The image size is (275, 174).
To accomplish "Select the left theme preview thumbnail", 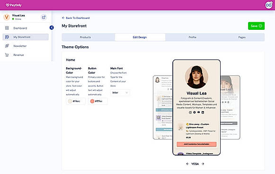I will pyautogui.click(x=163, y=107).
